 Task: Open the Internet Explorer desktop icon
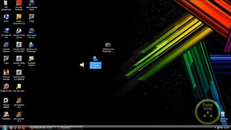coord(6,47)
